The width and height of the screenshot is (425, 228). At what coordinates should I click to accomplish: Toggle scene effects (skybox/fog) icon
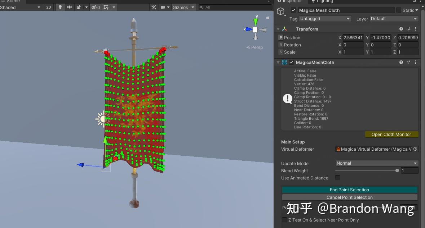coord(79,7)
